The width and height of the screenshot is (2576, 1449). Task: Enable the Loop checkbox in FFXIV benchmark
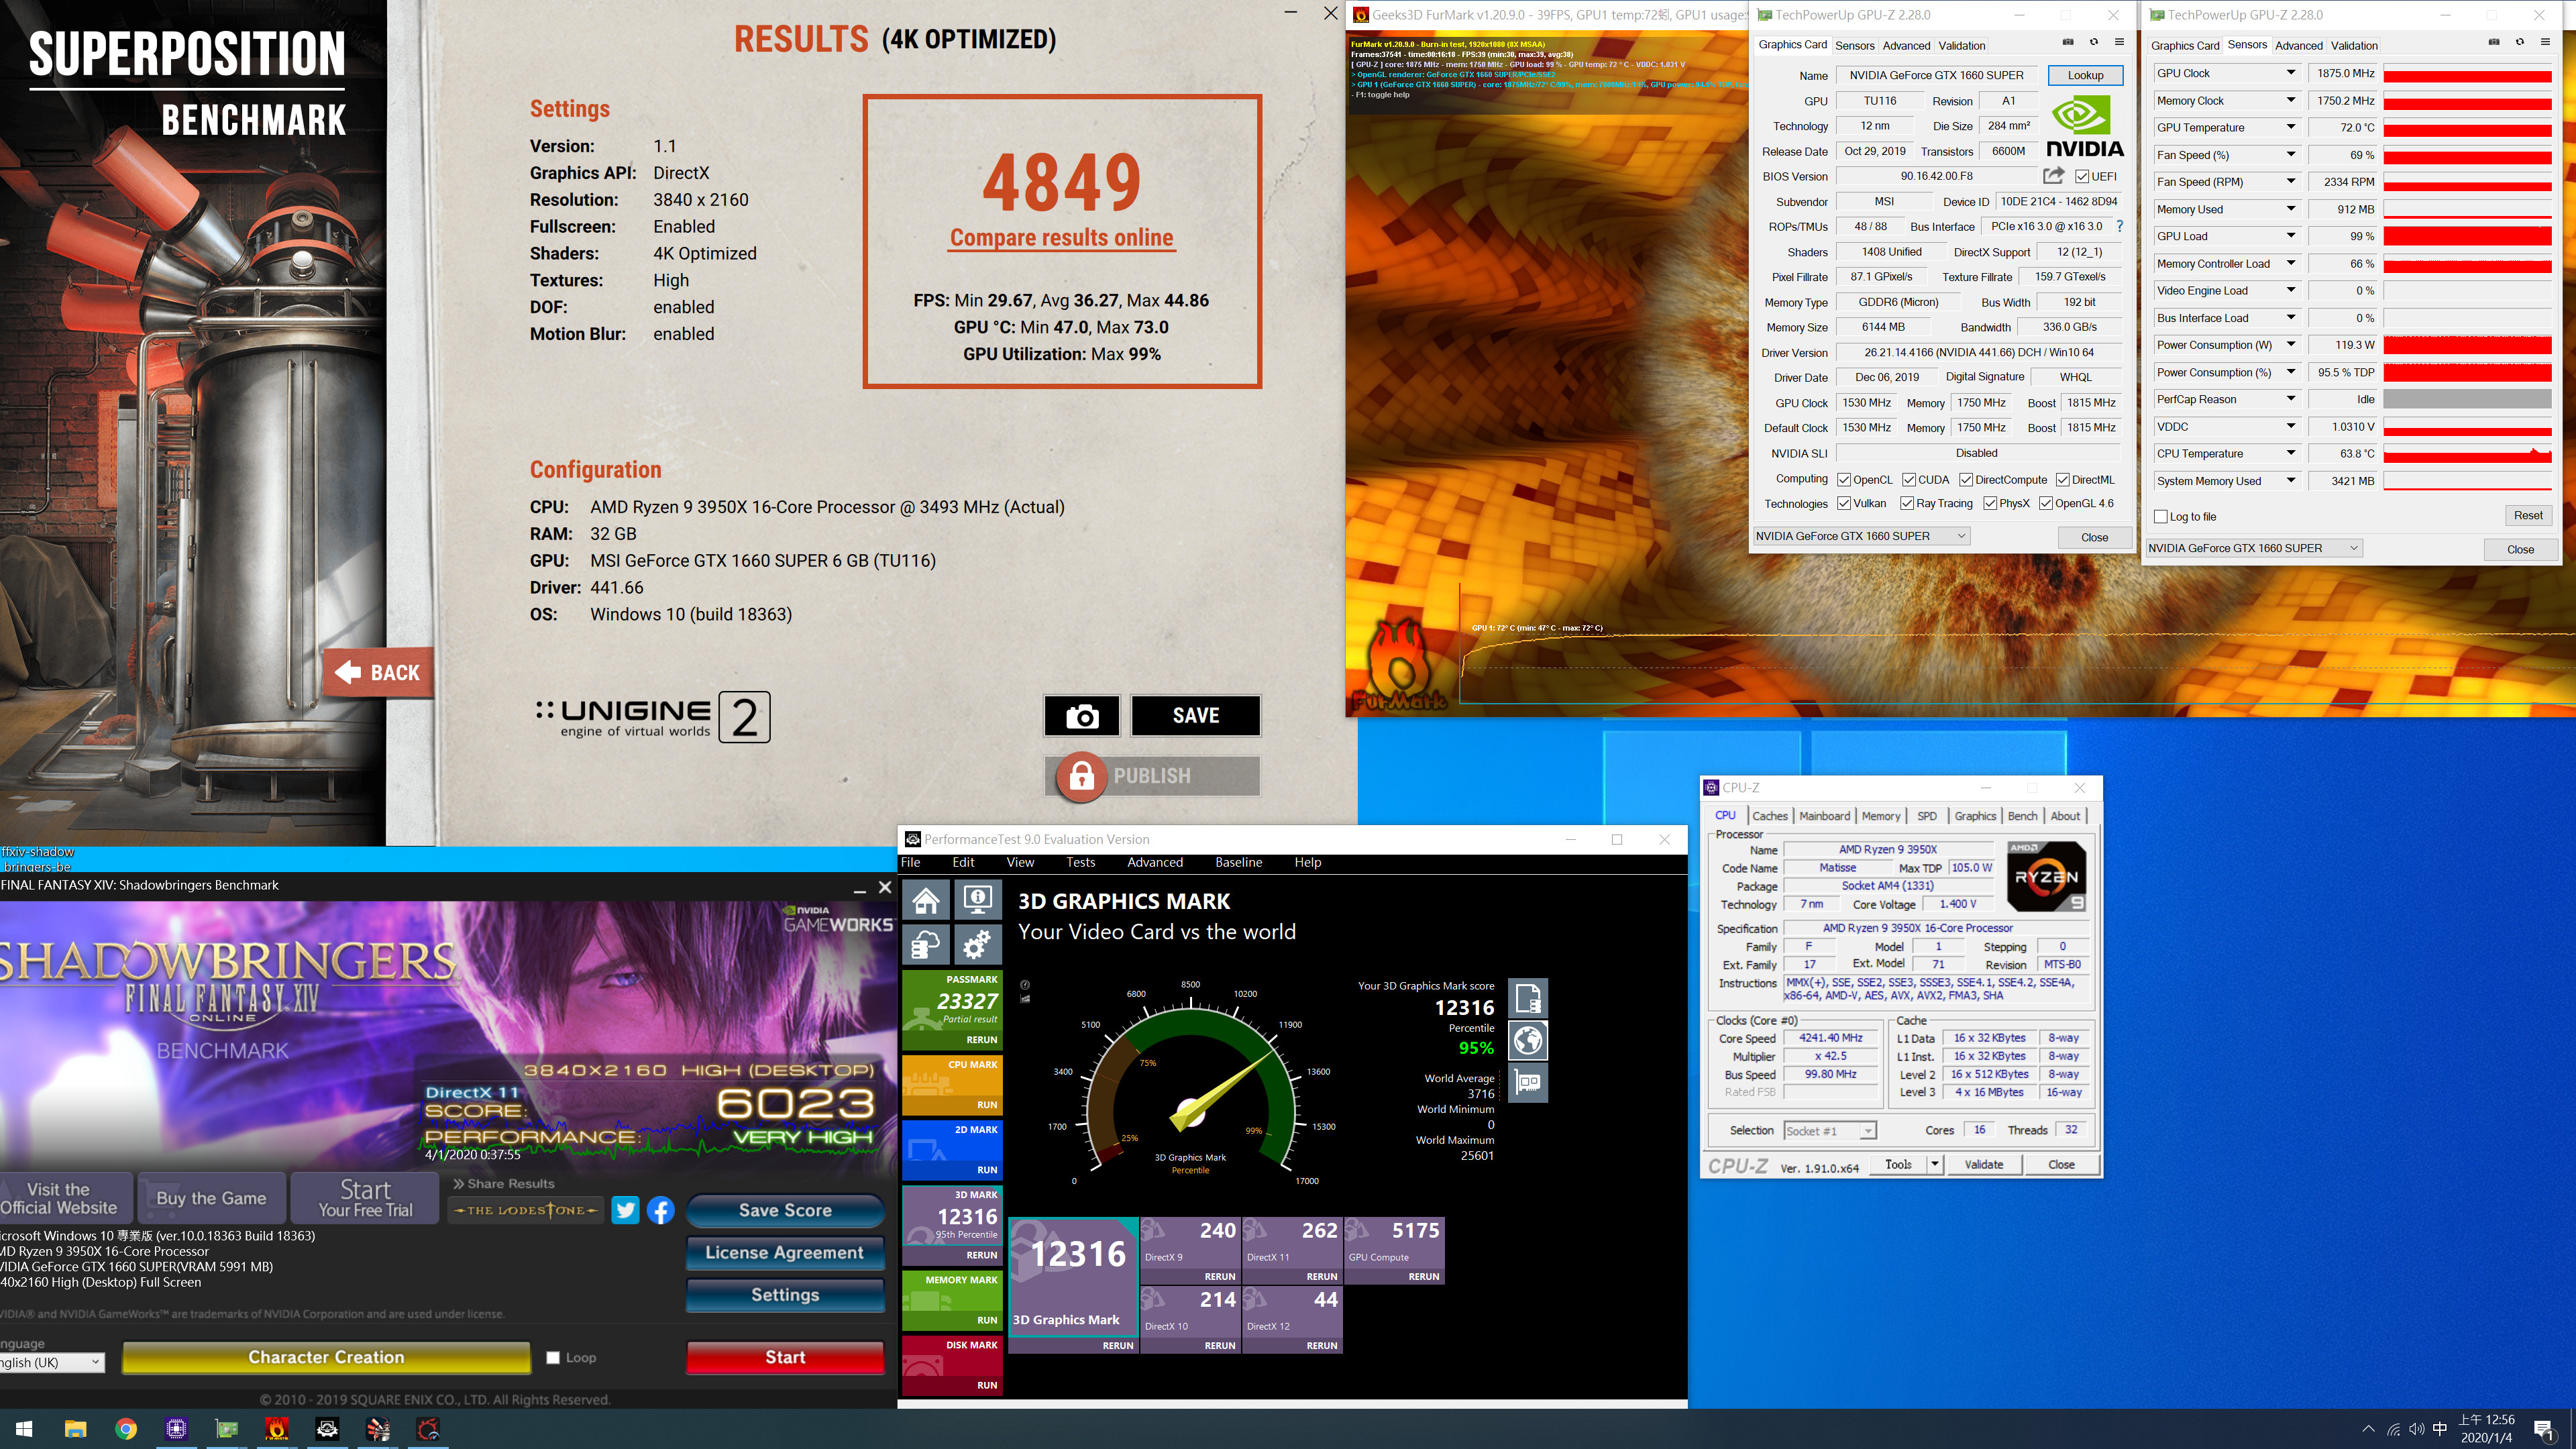pos(553,1358)
